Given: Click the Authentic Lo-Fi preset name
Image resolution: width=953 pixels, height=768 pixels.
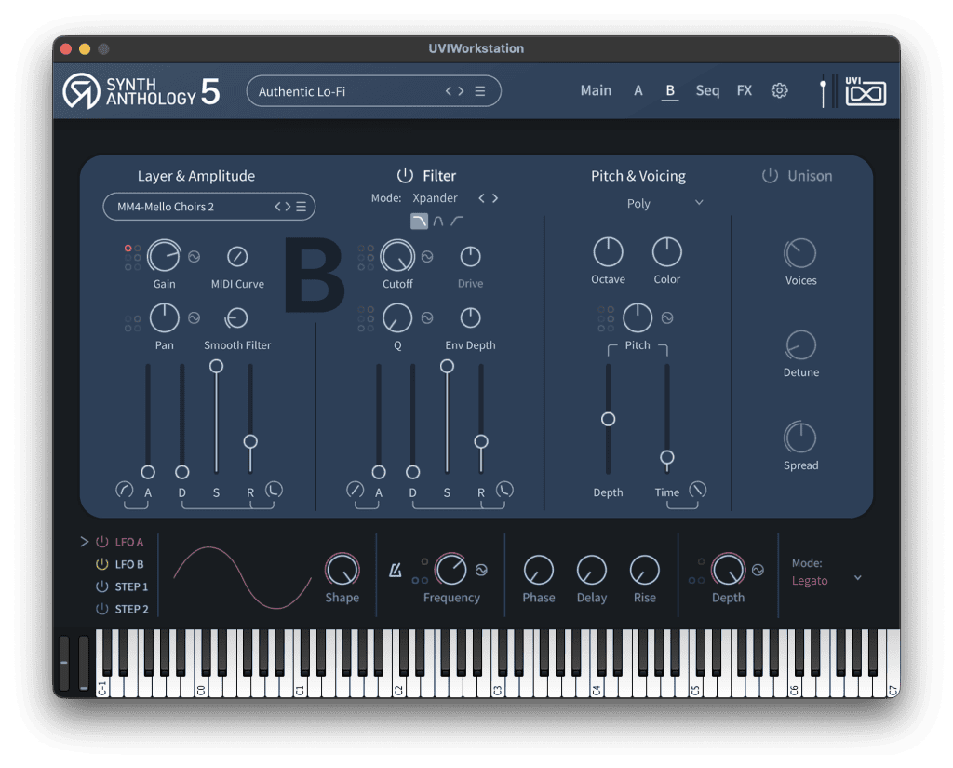Looking at the screenshot, I should click(302, 91).
